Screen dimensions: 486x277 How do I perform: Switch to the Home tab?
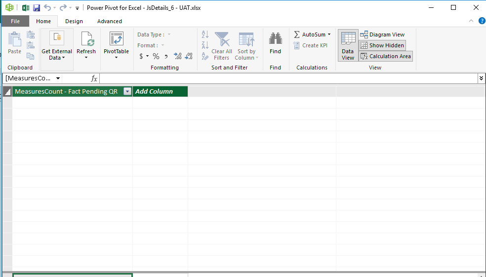tap(43, 21)
